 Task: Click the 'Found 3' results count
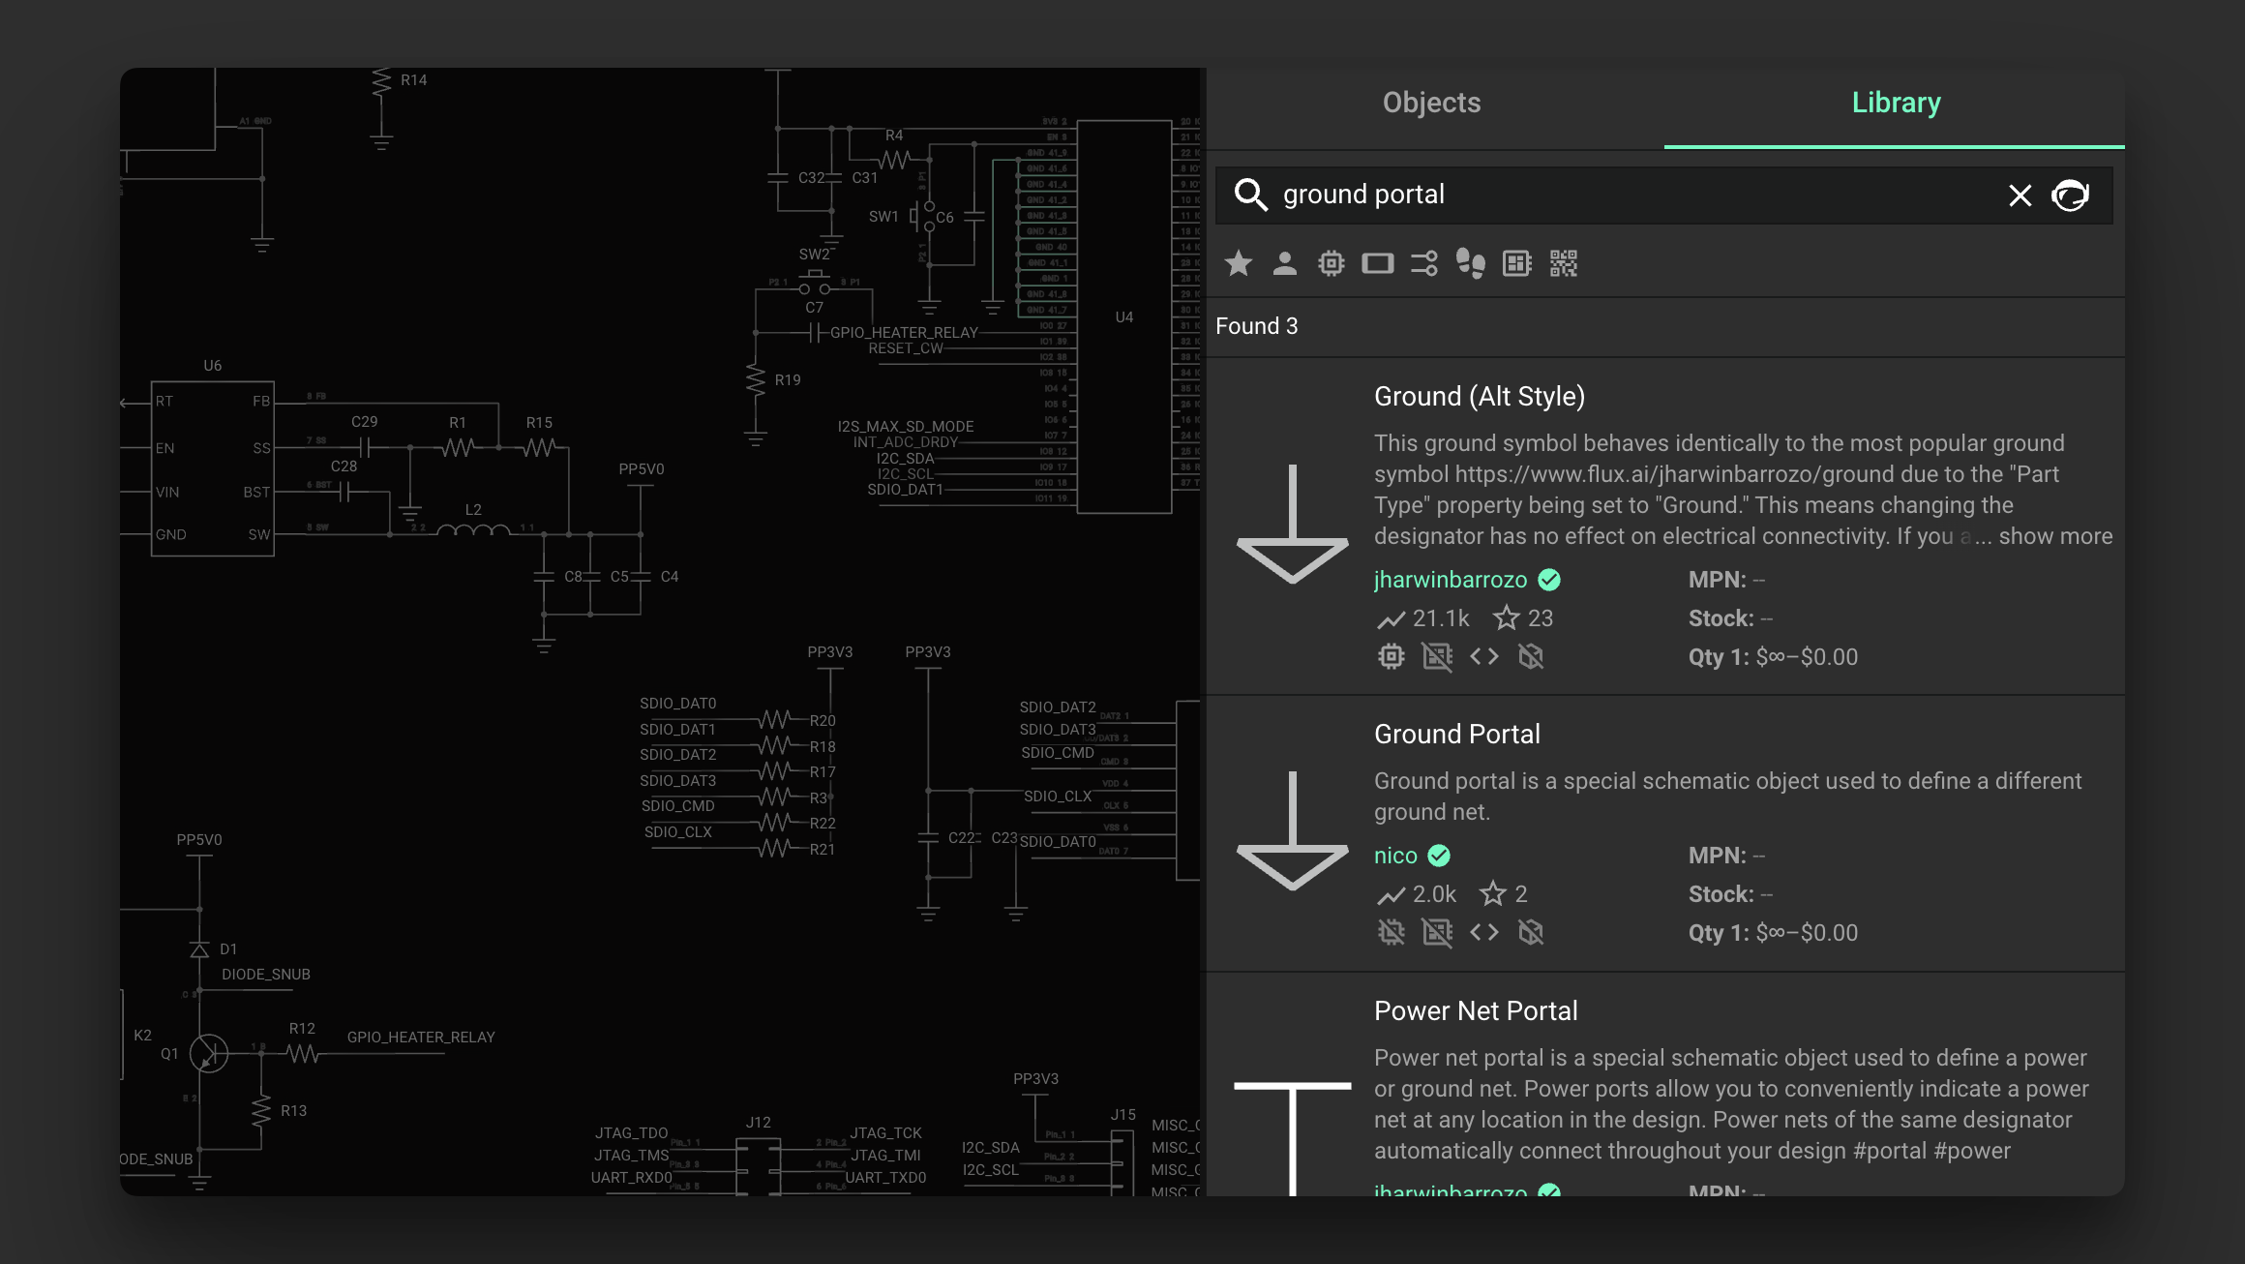(x=1256, y=326)
